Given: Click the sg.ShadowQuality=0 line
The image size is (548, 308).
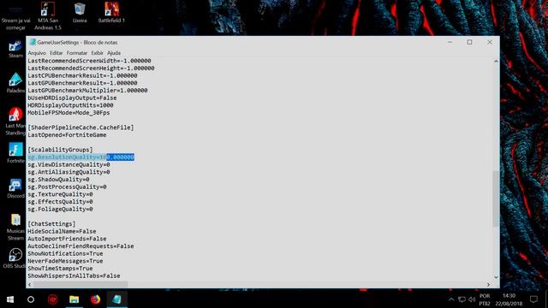Looking at the screenshot, I should 58,179.
